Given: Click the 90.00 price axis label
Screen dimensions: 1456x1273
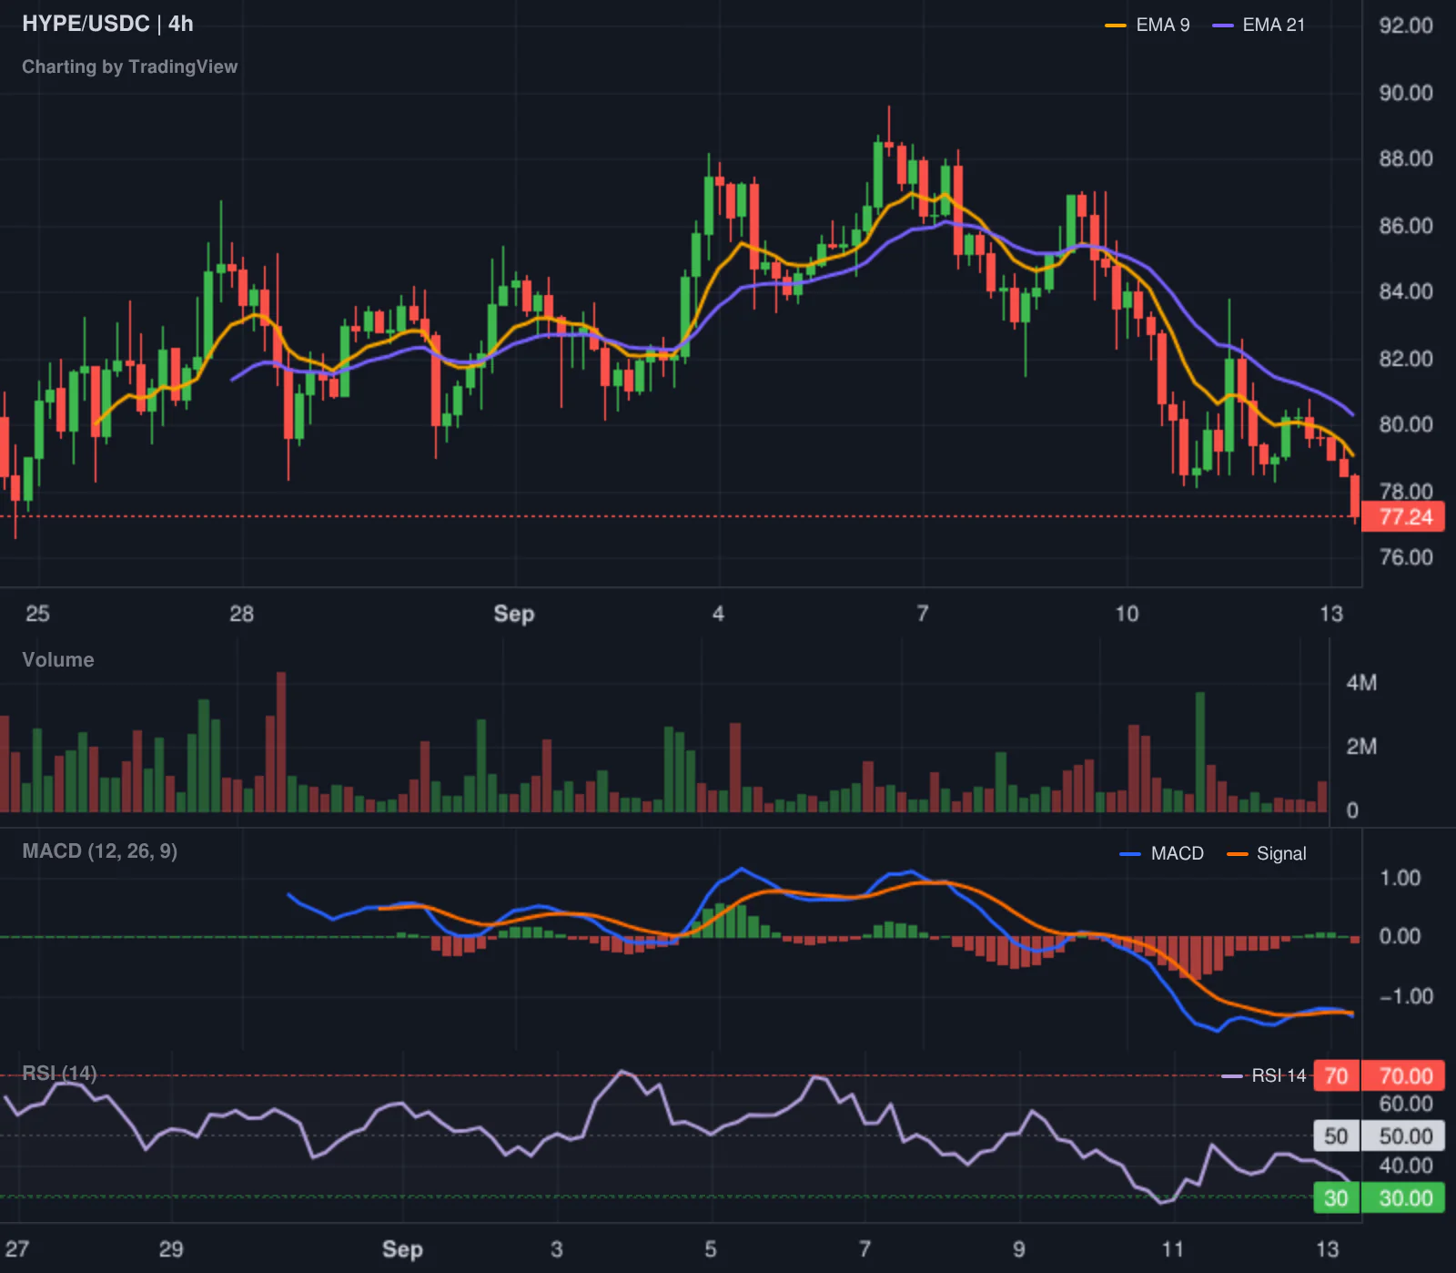Looking at the screenshot, I should coord(1406,93).
